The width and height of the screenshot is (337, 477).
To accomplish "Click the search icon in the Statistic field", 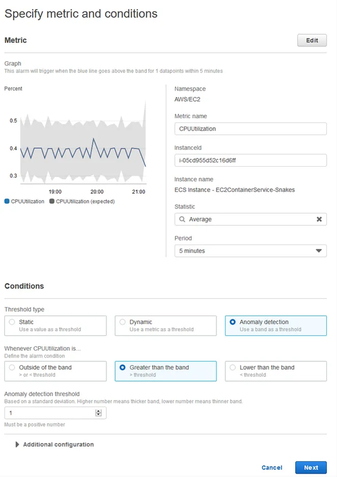I will click(182, 219).
